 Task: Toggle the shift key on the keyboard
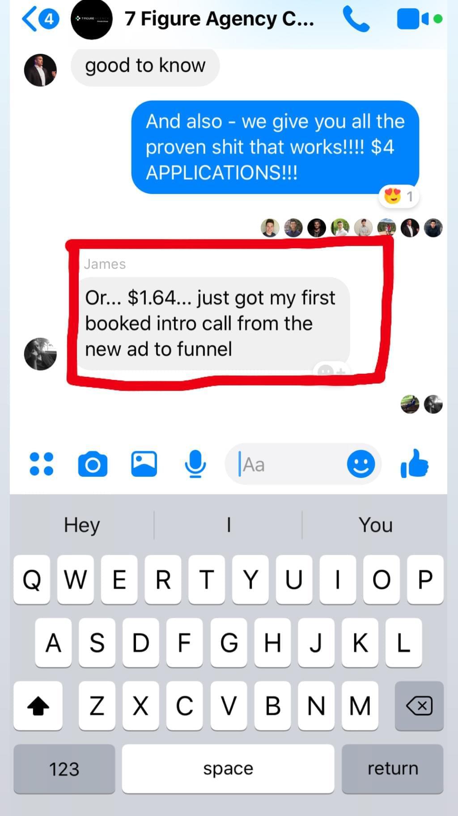38,706
